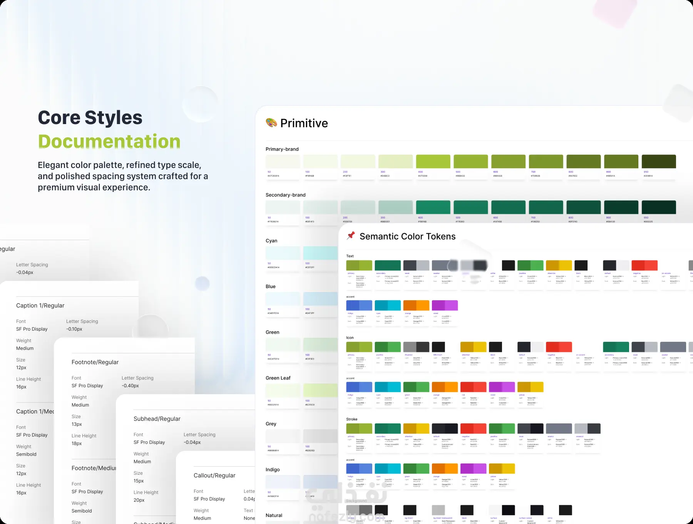Click the Icon Disabled grey token swatch
The height and width of the screenshot is (524, 693).
(416, 347)
